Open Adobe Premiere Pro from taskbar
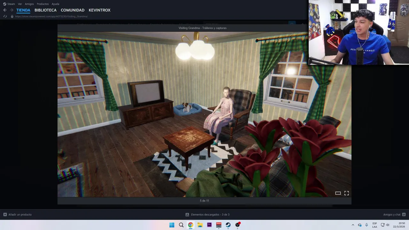This screenshot has height=230, width=409. pyautogui.click(x=209, y=225)
